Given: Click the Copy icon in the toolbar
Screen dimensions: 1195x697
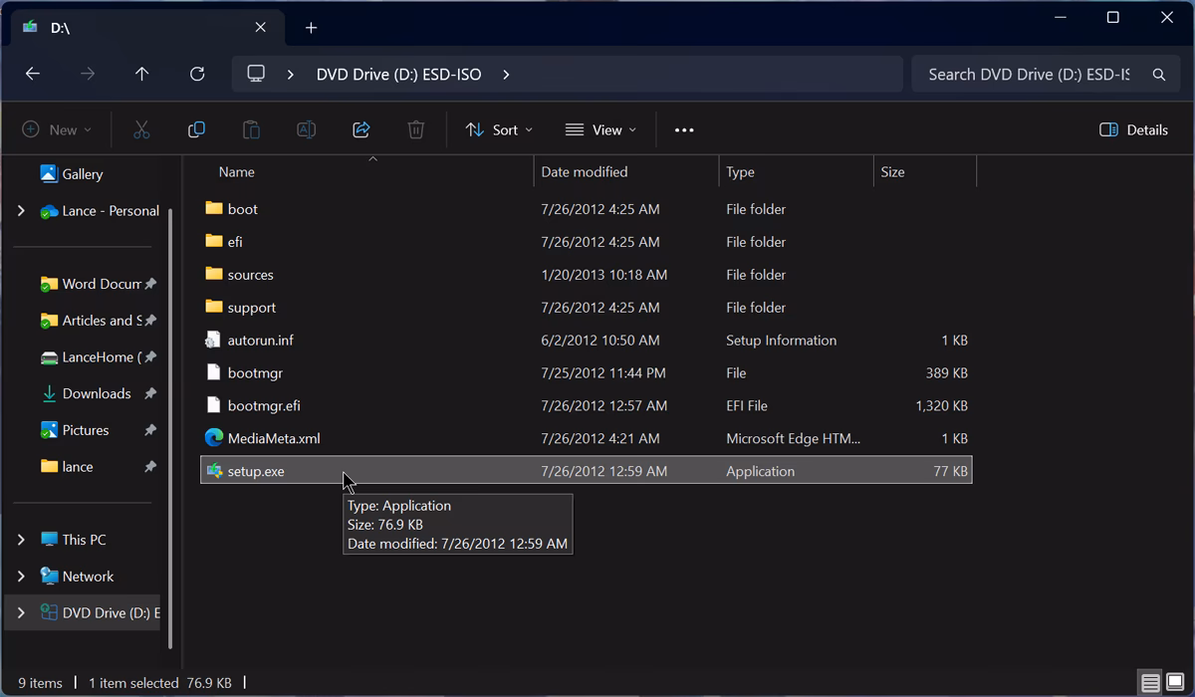Looking at the screenshot, I should point(196,129).
